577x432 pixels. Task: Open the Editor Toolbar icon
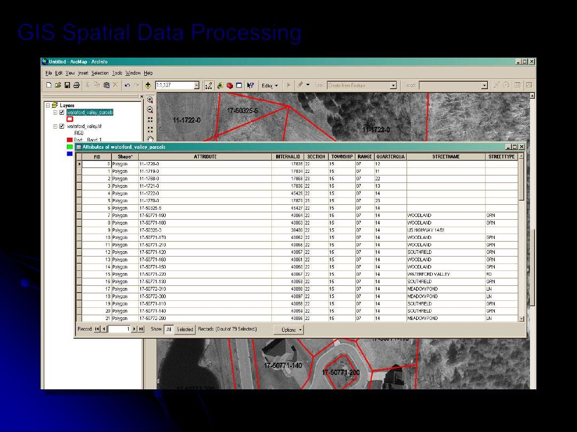[209, 85]
